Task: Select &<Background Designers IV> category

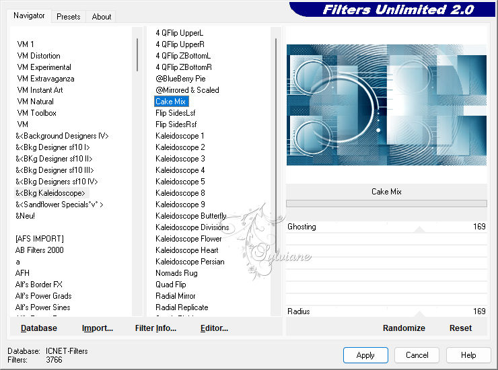Action: point(62,136)
